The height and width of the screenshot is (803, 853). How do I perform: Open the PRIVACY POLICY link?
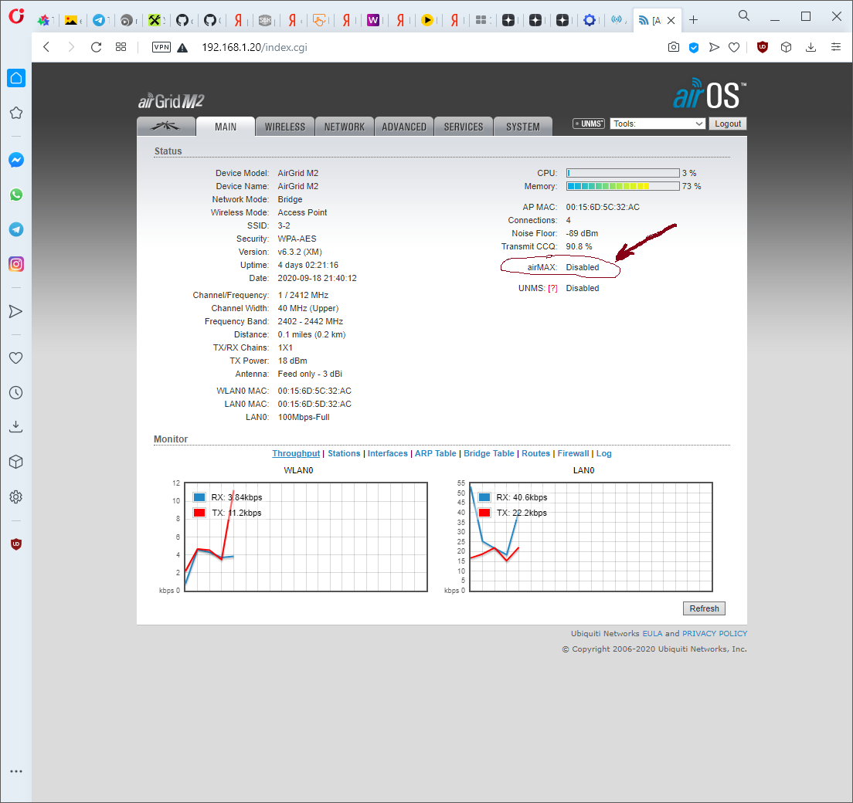click(715, 633)
